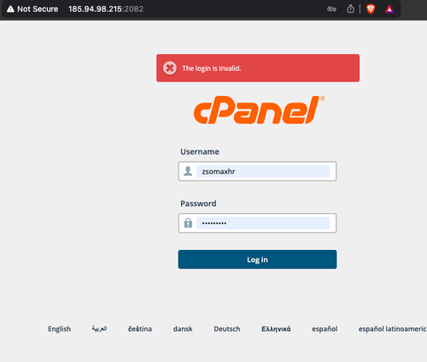Screen dimensions: 427x362
Task: Switch language to español
Action: pos(325,329)
